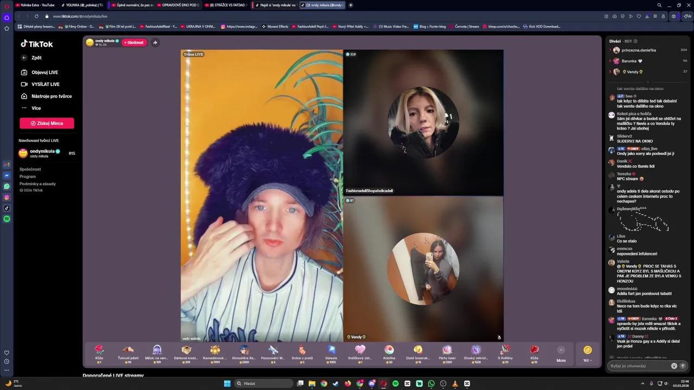Send the Zlaté boxersk... gift
This screenshot has height=390, width=694.
(x=418, y=353)
